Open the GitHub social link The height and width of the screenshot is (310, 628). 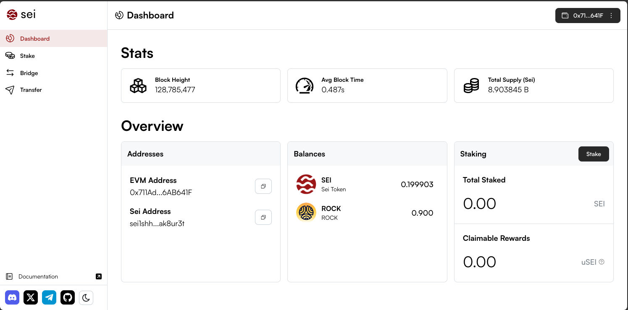tap(68, 297)
